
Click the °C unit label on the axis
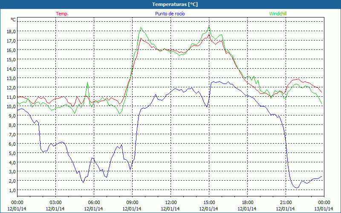click(13, 20)
